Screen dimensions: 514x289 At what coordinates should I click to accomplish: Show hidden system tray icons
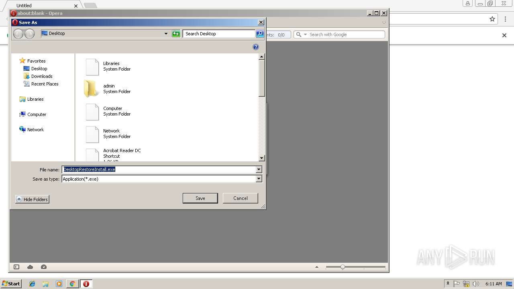point(448,284)
